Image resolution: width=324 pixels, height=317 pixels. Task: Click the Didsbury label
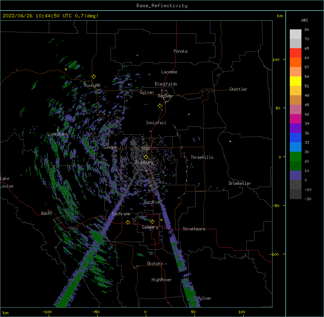tap(144, 162)
